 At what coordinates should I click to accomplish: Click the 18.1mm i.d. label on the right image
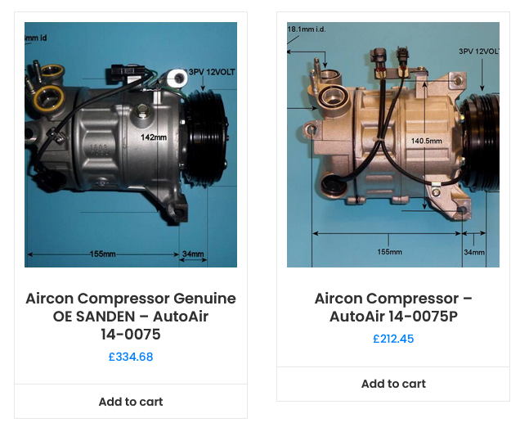point(307,29)
